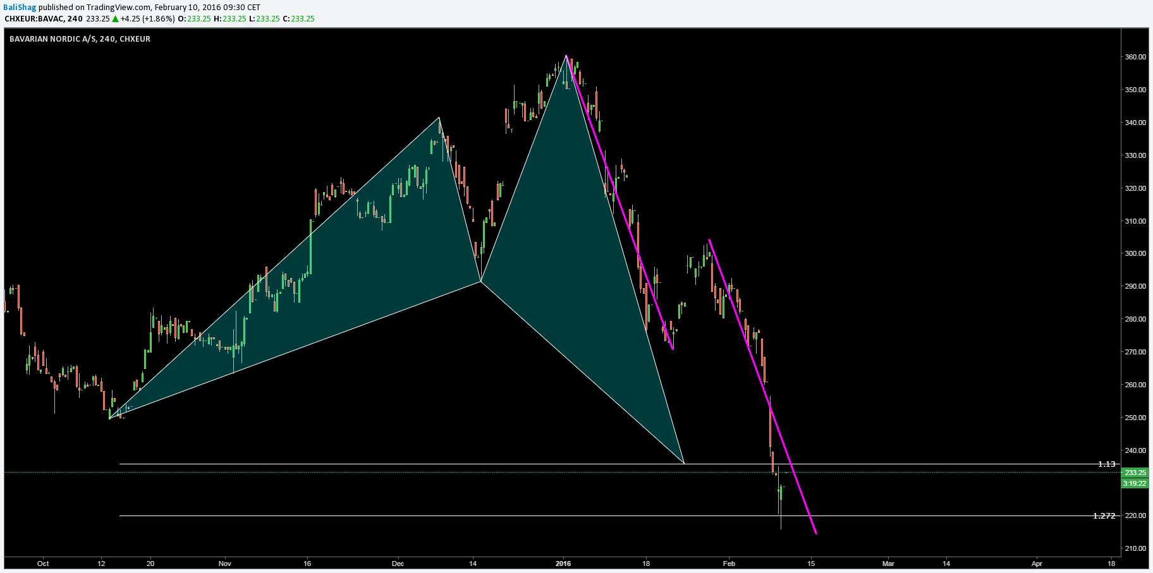Click the 310.00 price axis label
Viewport: 1153px width, 573px height.
1135,221
